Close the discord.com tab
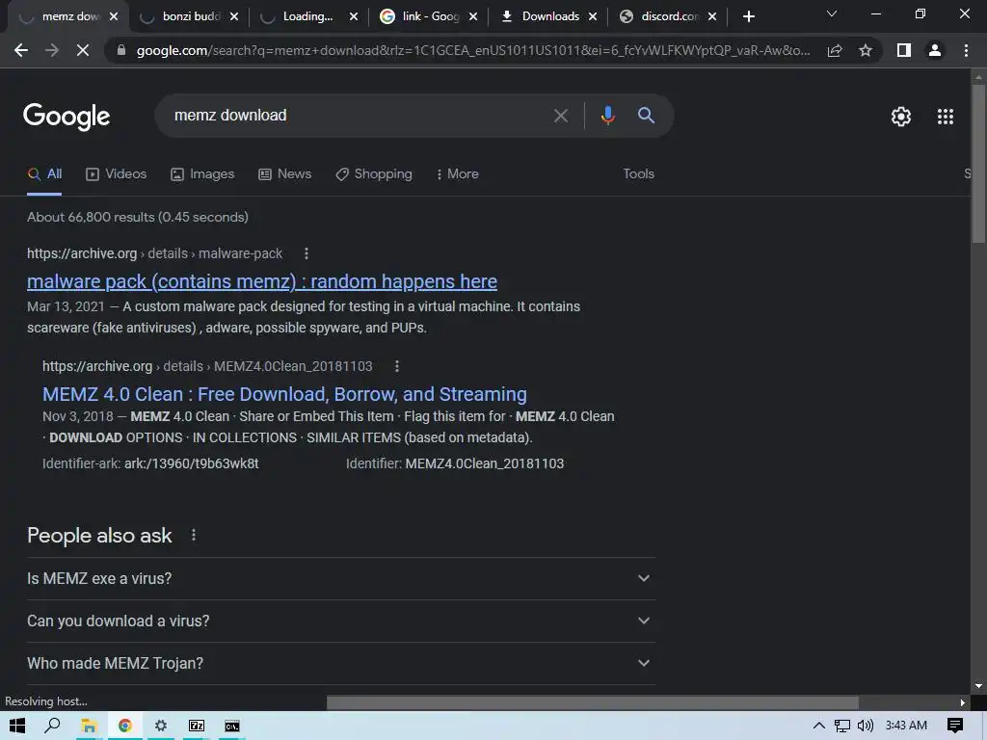The image size is (987, 740). [712, 16]
